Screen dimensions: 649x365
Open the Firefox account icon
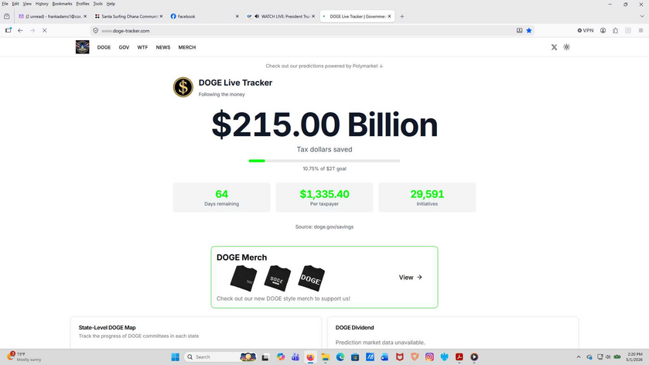[x=603, y=31]
